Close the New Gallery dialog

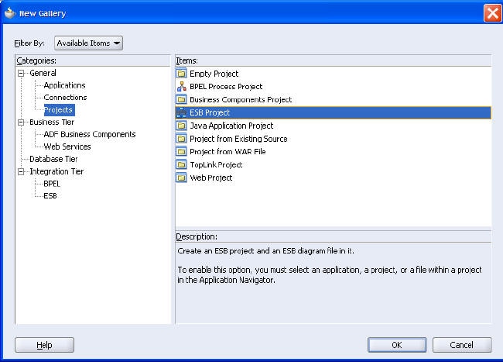pyautogui.click(x=492, y=13)
